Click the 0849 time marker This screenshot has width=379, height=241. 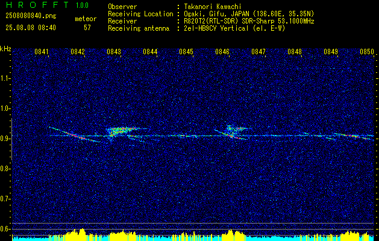(x=331, y=52)
